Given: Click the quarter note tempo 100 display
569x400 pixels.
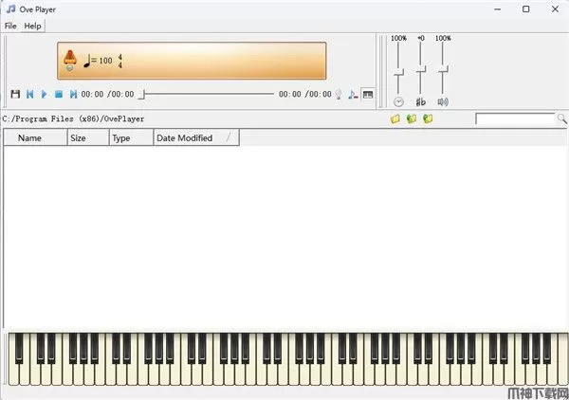Looking at the screenshot, I should point(98,61).
